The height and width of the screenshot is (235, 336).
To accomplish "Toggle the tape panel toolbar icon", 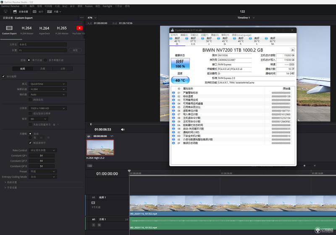I will coord(34,12).
